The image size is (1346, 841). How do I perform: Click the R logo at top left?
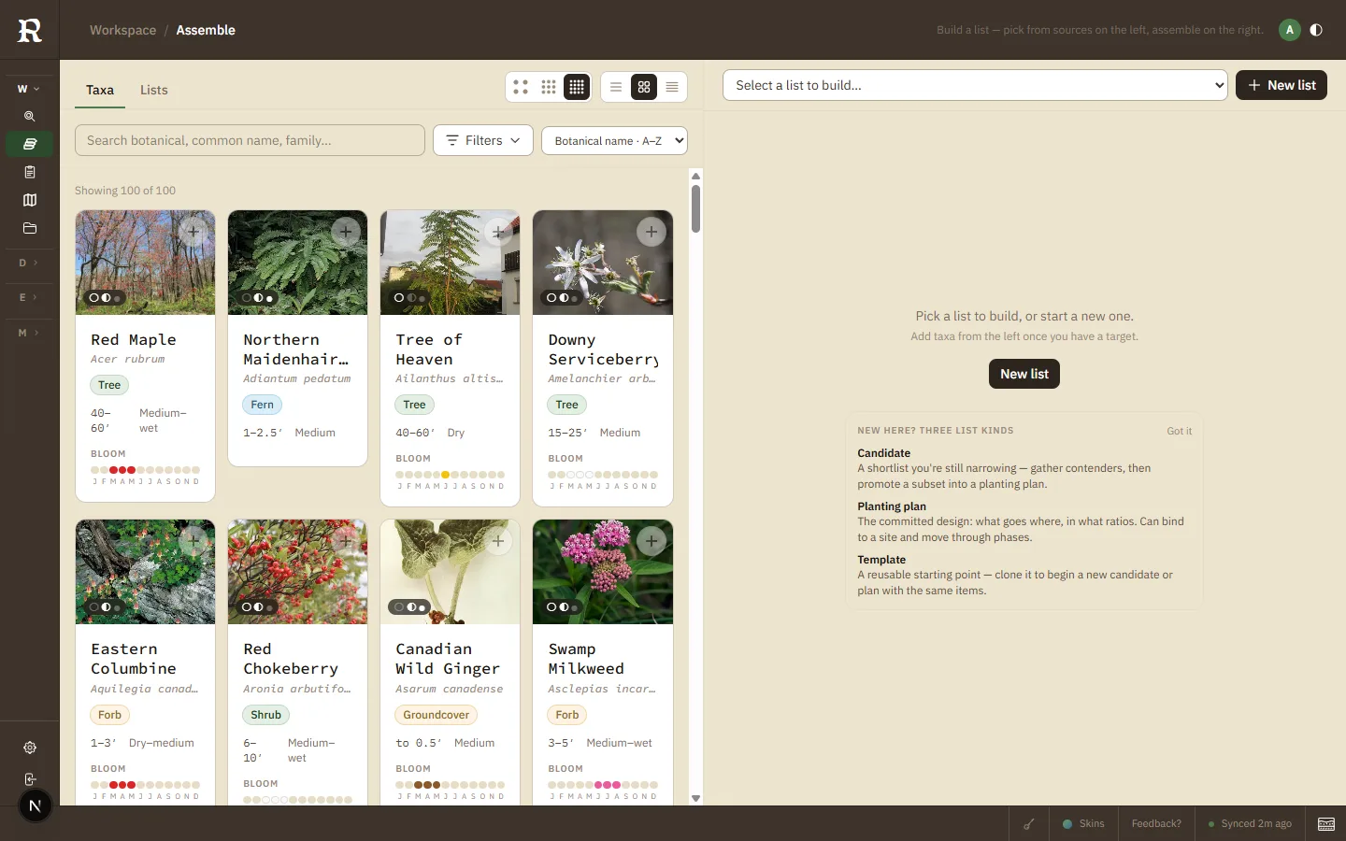click(30, 30)
